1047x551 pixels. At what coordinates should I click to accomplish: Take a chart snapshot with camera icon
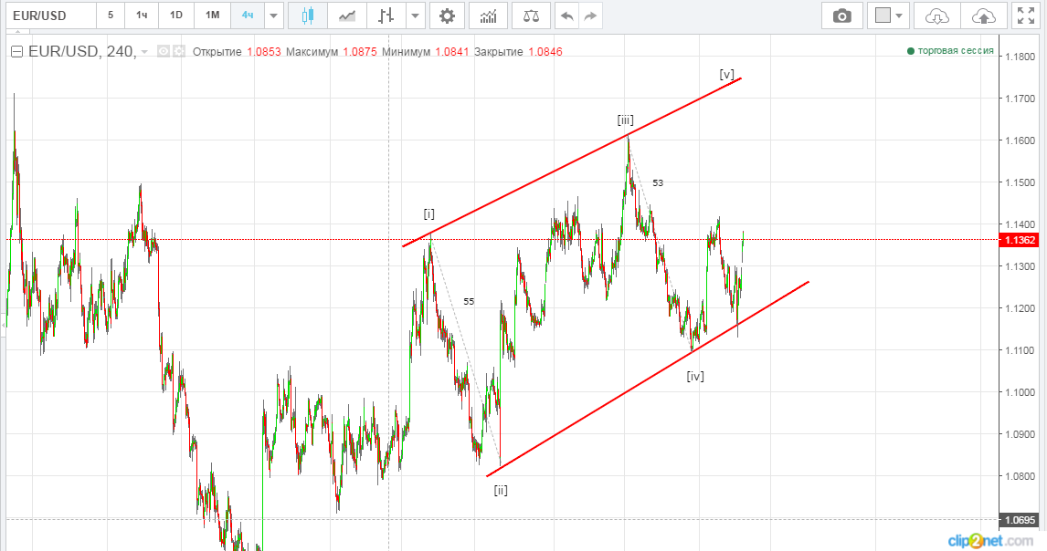pyautogui.click(x=842, y=16)
